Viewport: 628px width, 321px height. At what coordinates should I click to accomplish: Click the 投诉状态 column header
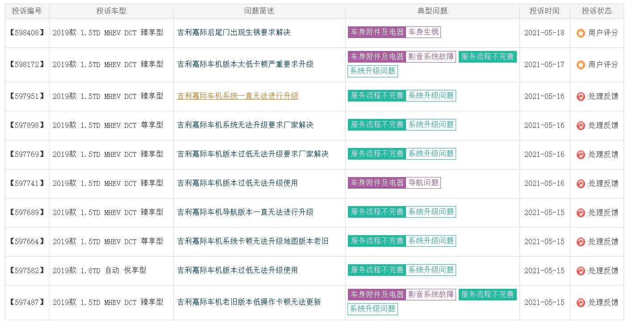pos(597,11)
